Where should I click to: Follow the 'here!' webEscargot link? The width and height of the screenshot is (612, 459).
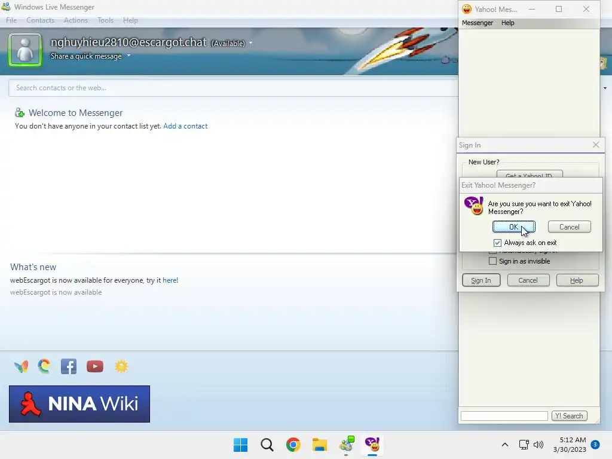click(x=170, y=280)
